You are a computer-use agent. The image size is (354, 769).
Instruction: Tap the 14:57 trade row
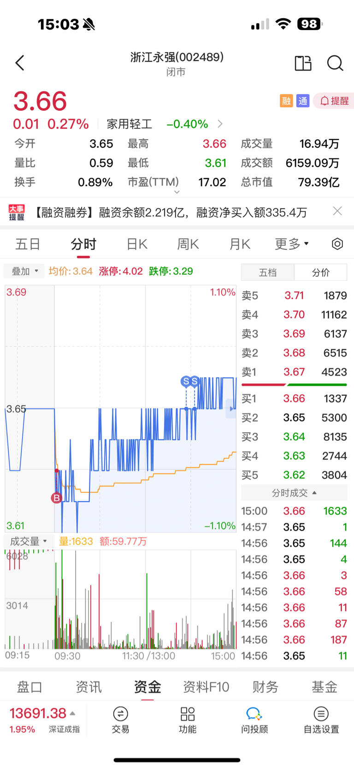294,527
